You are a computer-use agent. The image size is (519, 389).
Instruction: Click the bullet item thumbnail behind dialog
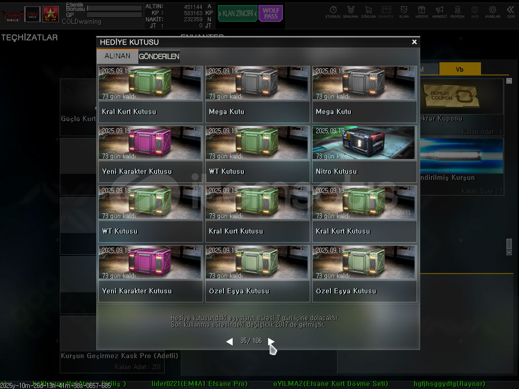pos(461,155)
